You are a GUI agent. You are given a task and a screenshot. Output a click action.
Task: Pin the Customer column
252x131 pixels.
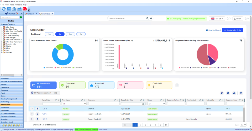(x=115, y=100)
